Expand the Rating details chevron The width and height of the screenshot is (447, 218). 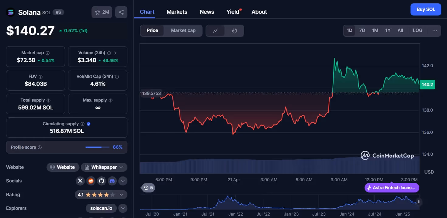click(121, 195)
